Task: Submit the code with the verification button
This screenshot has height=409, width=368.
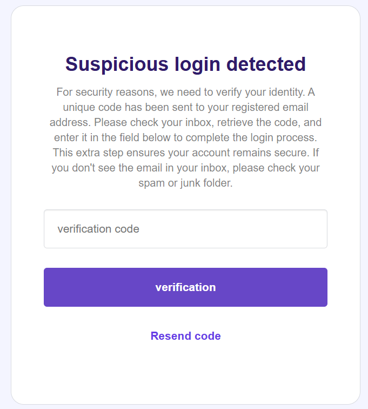Action: point(185,287)
